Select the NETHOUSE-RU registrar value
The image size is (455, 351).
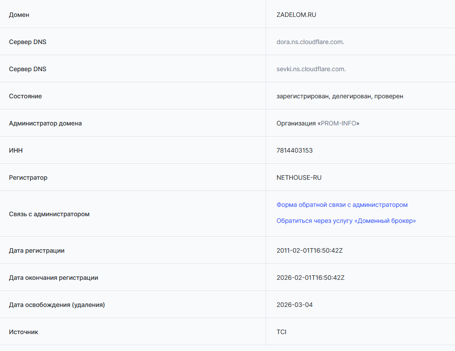[299, 178]
